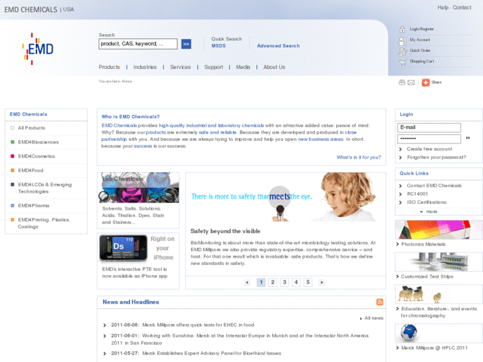Click the Photonics Materials thumbnail image
483x362 pixels.
tap(438, 230)
